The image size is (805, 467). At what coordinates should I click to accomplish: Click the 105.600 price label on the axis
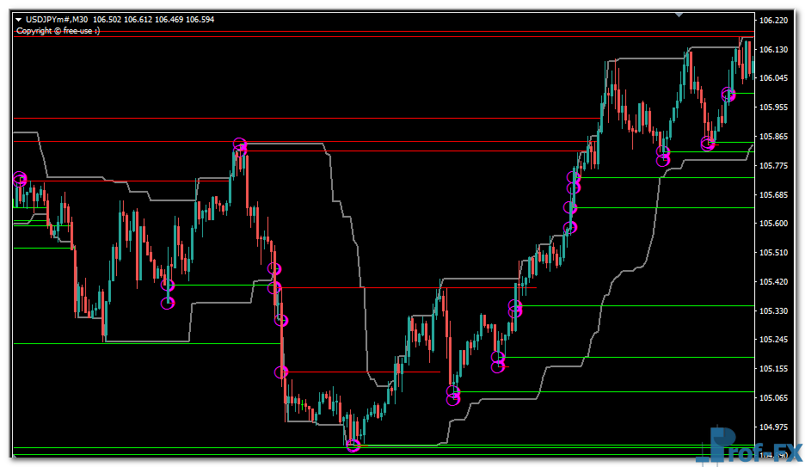pos(775,224)
